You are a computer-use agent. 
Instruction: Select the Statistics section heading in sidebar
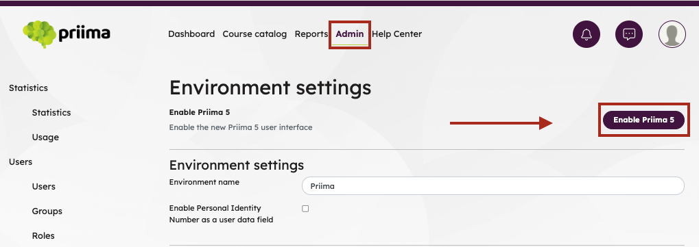pyautogui.click(x=28, y=88)
